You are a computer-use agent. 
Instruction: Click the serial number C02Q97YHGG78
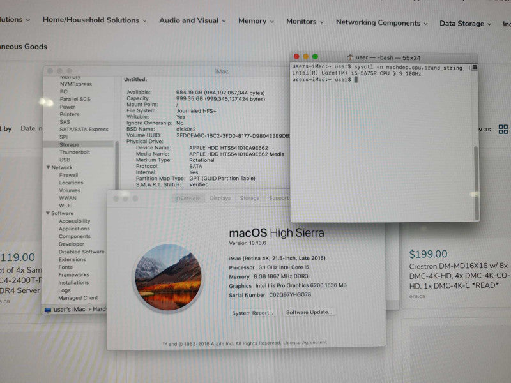pyautogui.click(x=290, y=294)
